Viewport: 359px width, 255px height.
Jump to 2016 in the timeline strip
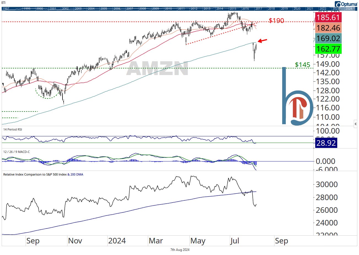(x=245, y=9)
